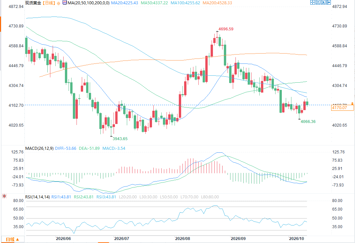
Task: Click the RSI2:43.81 value
Action: (84, 197)
